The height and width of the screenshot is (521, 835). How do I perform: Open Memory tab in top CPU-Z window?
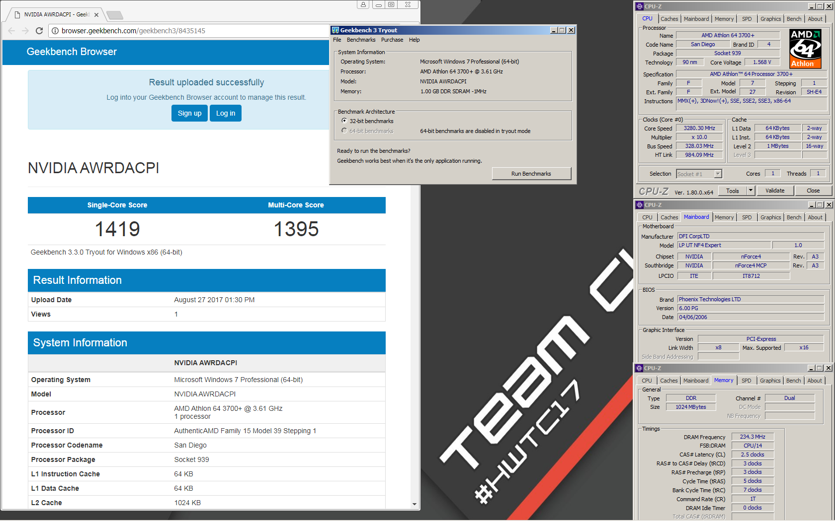click(x=724, y=19)
